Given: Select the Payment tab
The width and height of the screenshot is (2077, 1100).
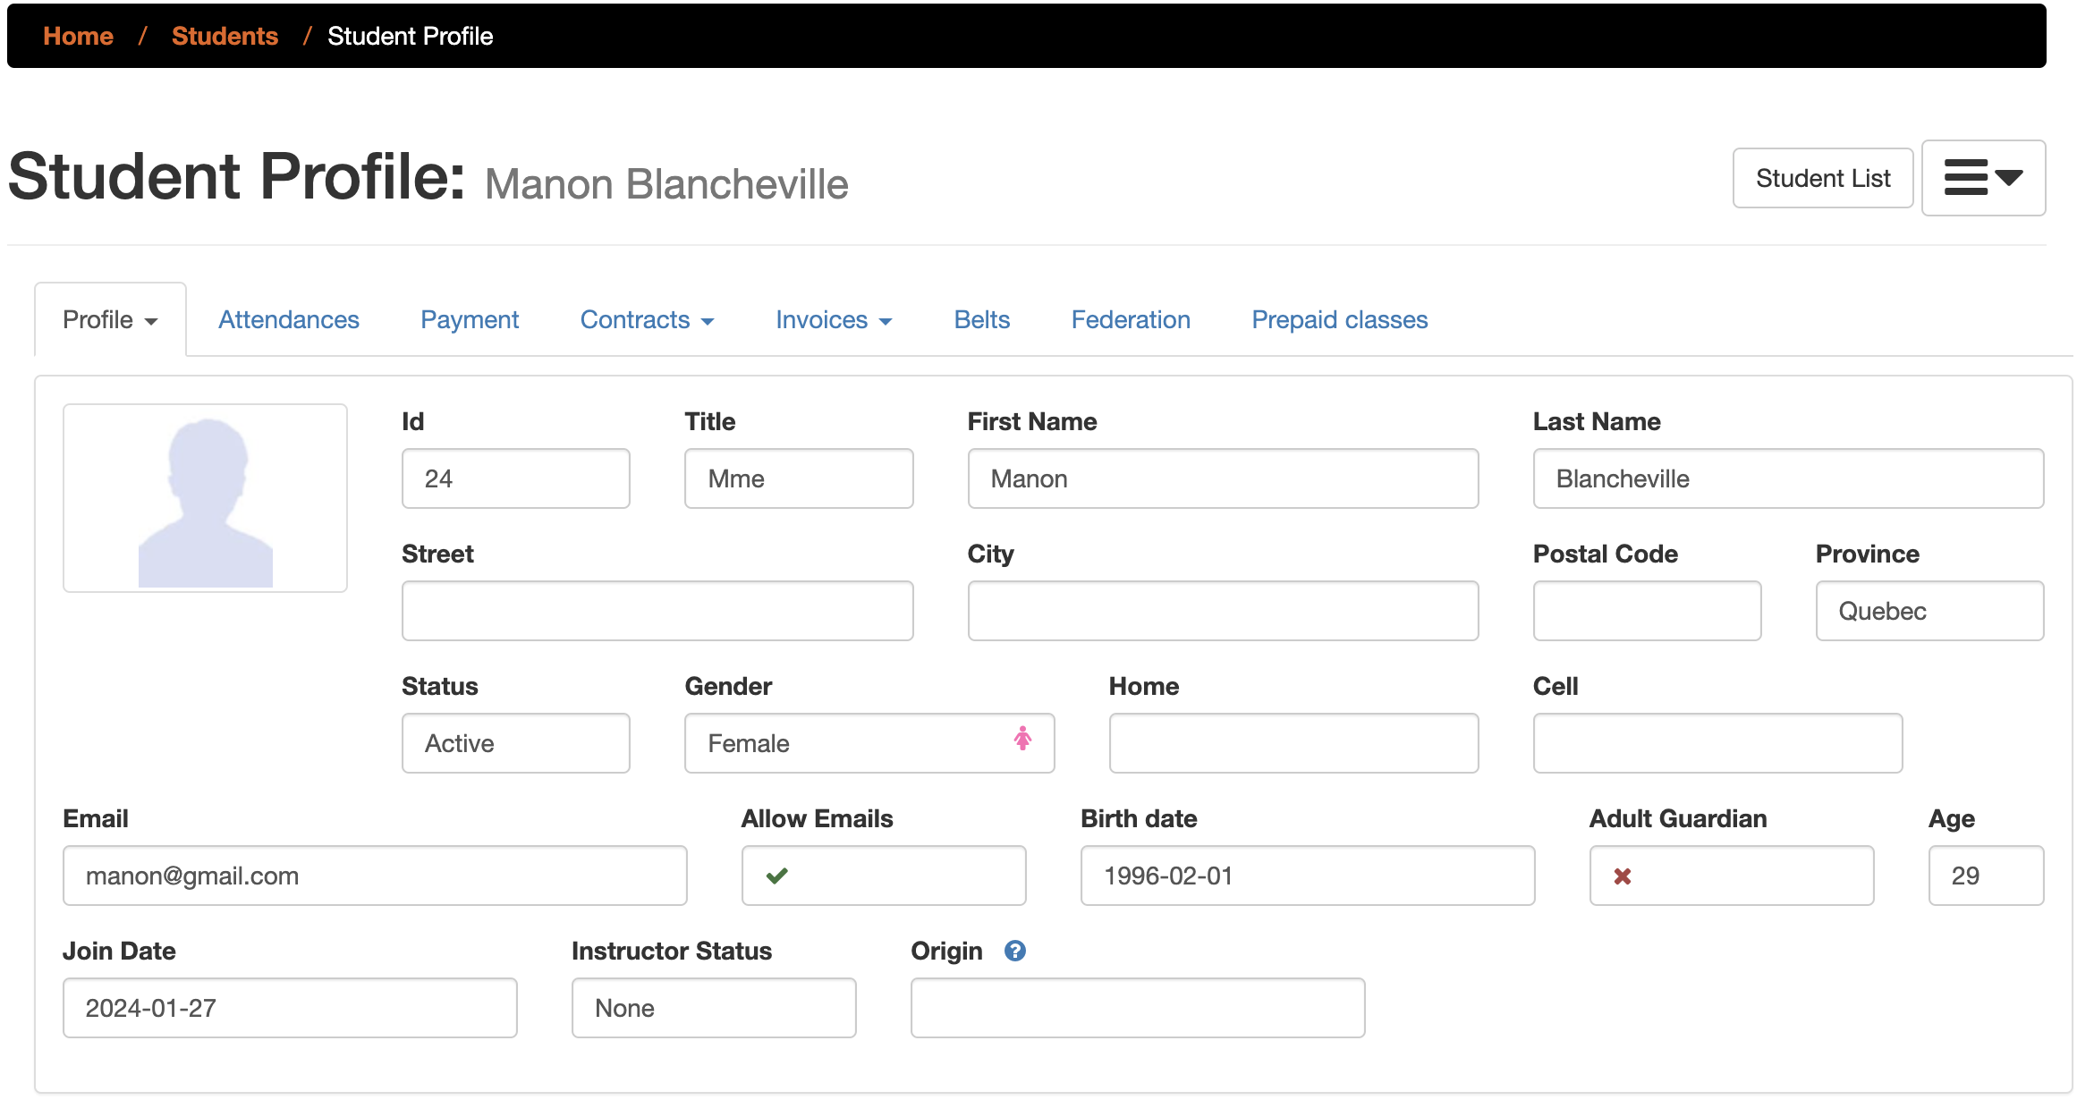Looking at the screenshot, I should (470, 320).
